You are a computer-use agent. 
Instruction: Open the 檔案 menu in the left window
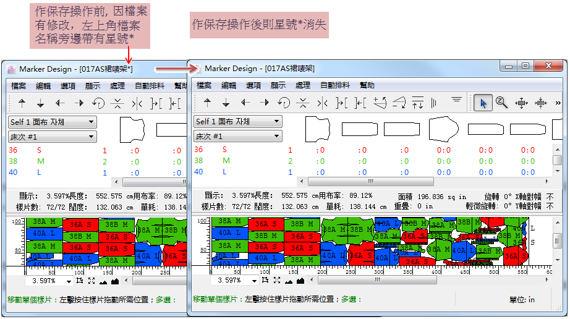click(x=19, y=86)
